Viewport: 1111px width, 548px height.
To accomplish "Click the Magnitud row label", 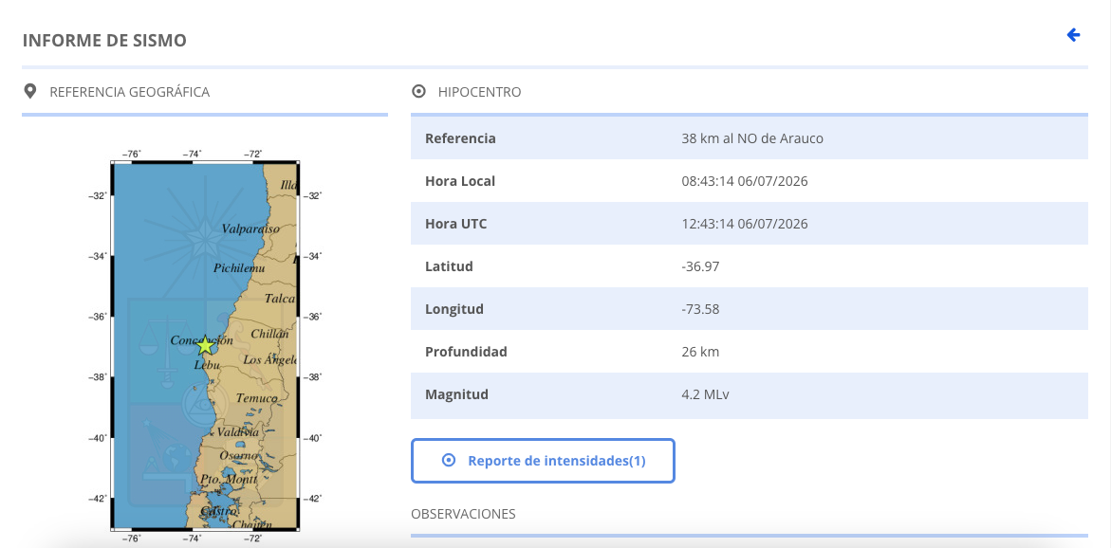I will tap(457, 394).
